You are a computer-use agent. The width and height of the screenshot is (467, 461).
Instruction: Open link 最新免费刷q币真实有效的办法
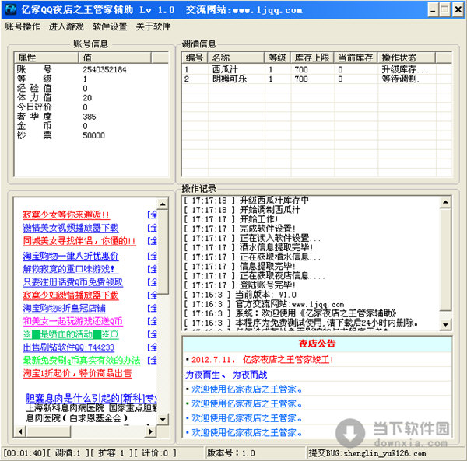[x=81, y=361]
